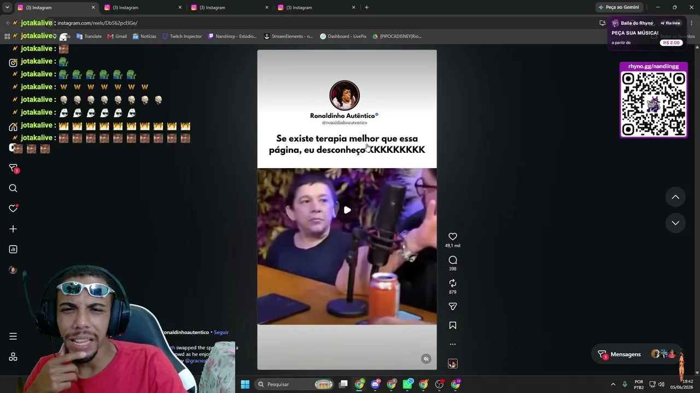Screen dimensions: 700x393
Task: Open Instagram Search in the sidebar
Action: [x=13, y=188]
